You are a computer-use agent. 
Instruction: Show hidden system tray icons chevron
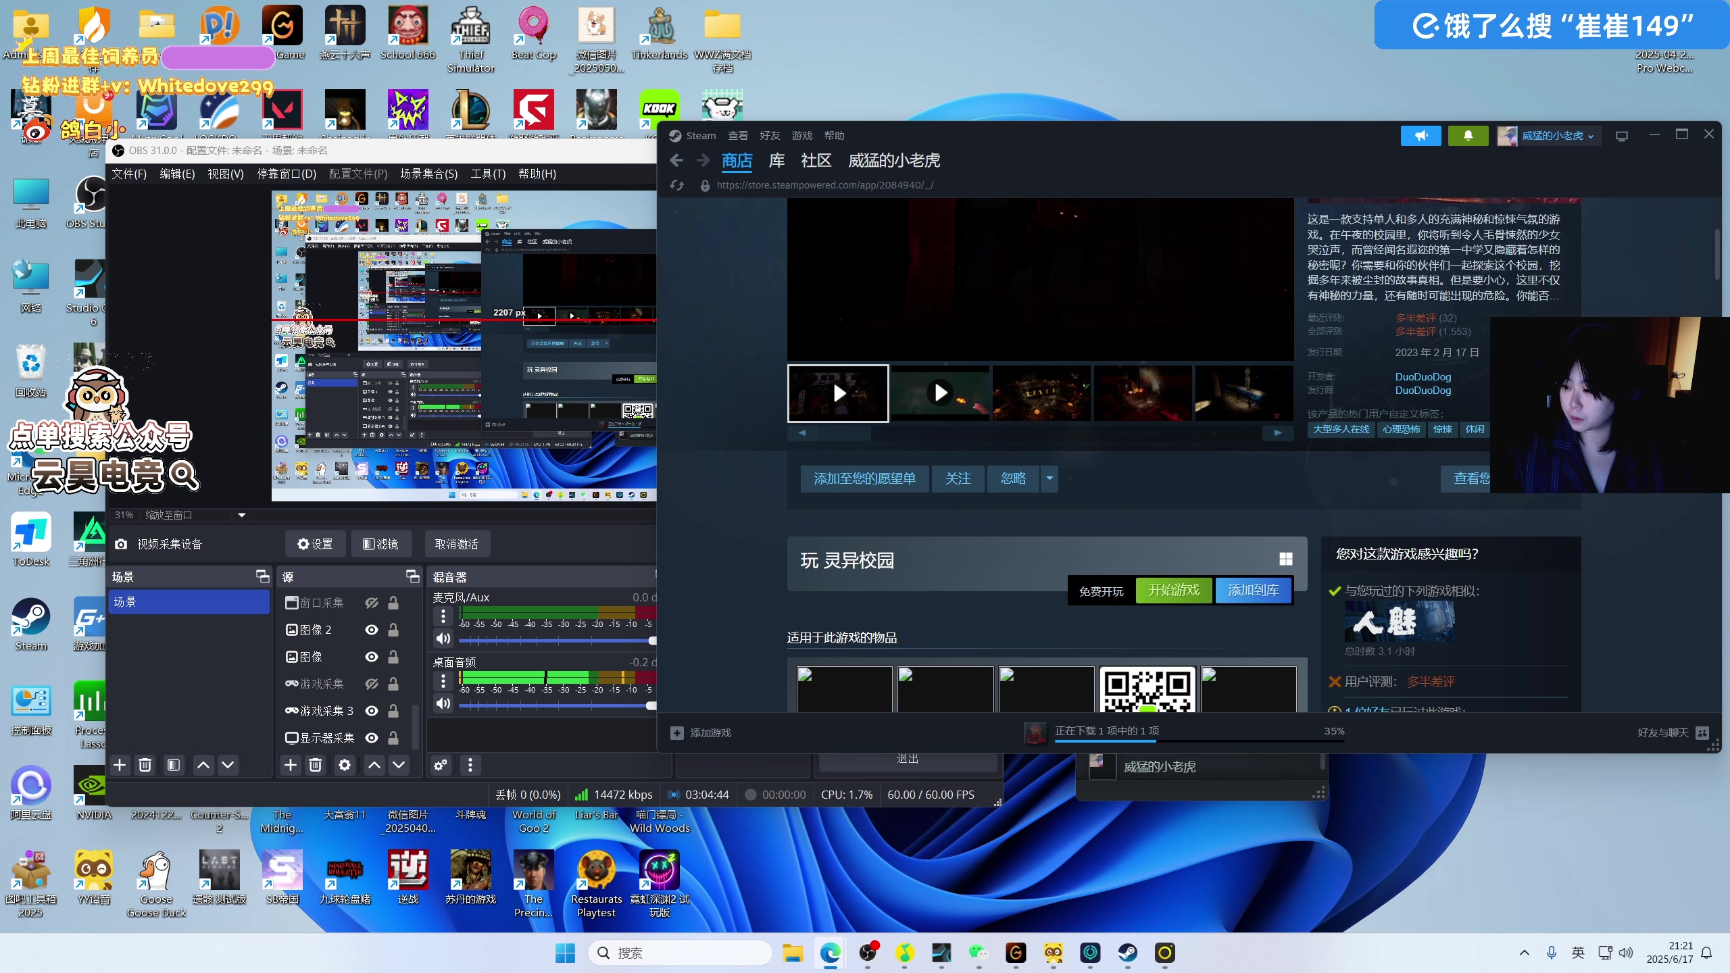(x=1524, y=953)
